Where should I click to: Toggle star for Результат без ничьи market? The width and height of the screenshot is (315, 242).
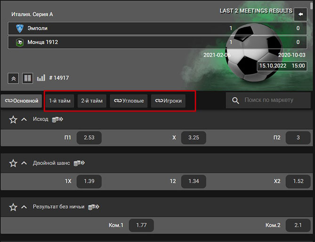13,207
